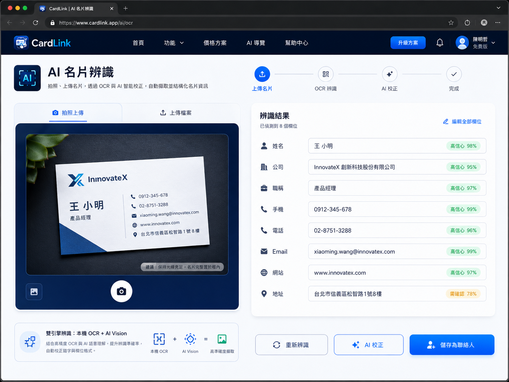This screenshot has height=382, width=509.
Task: Open the browser three-dot menu
Action: point(498,23)
